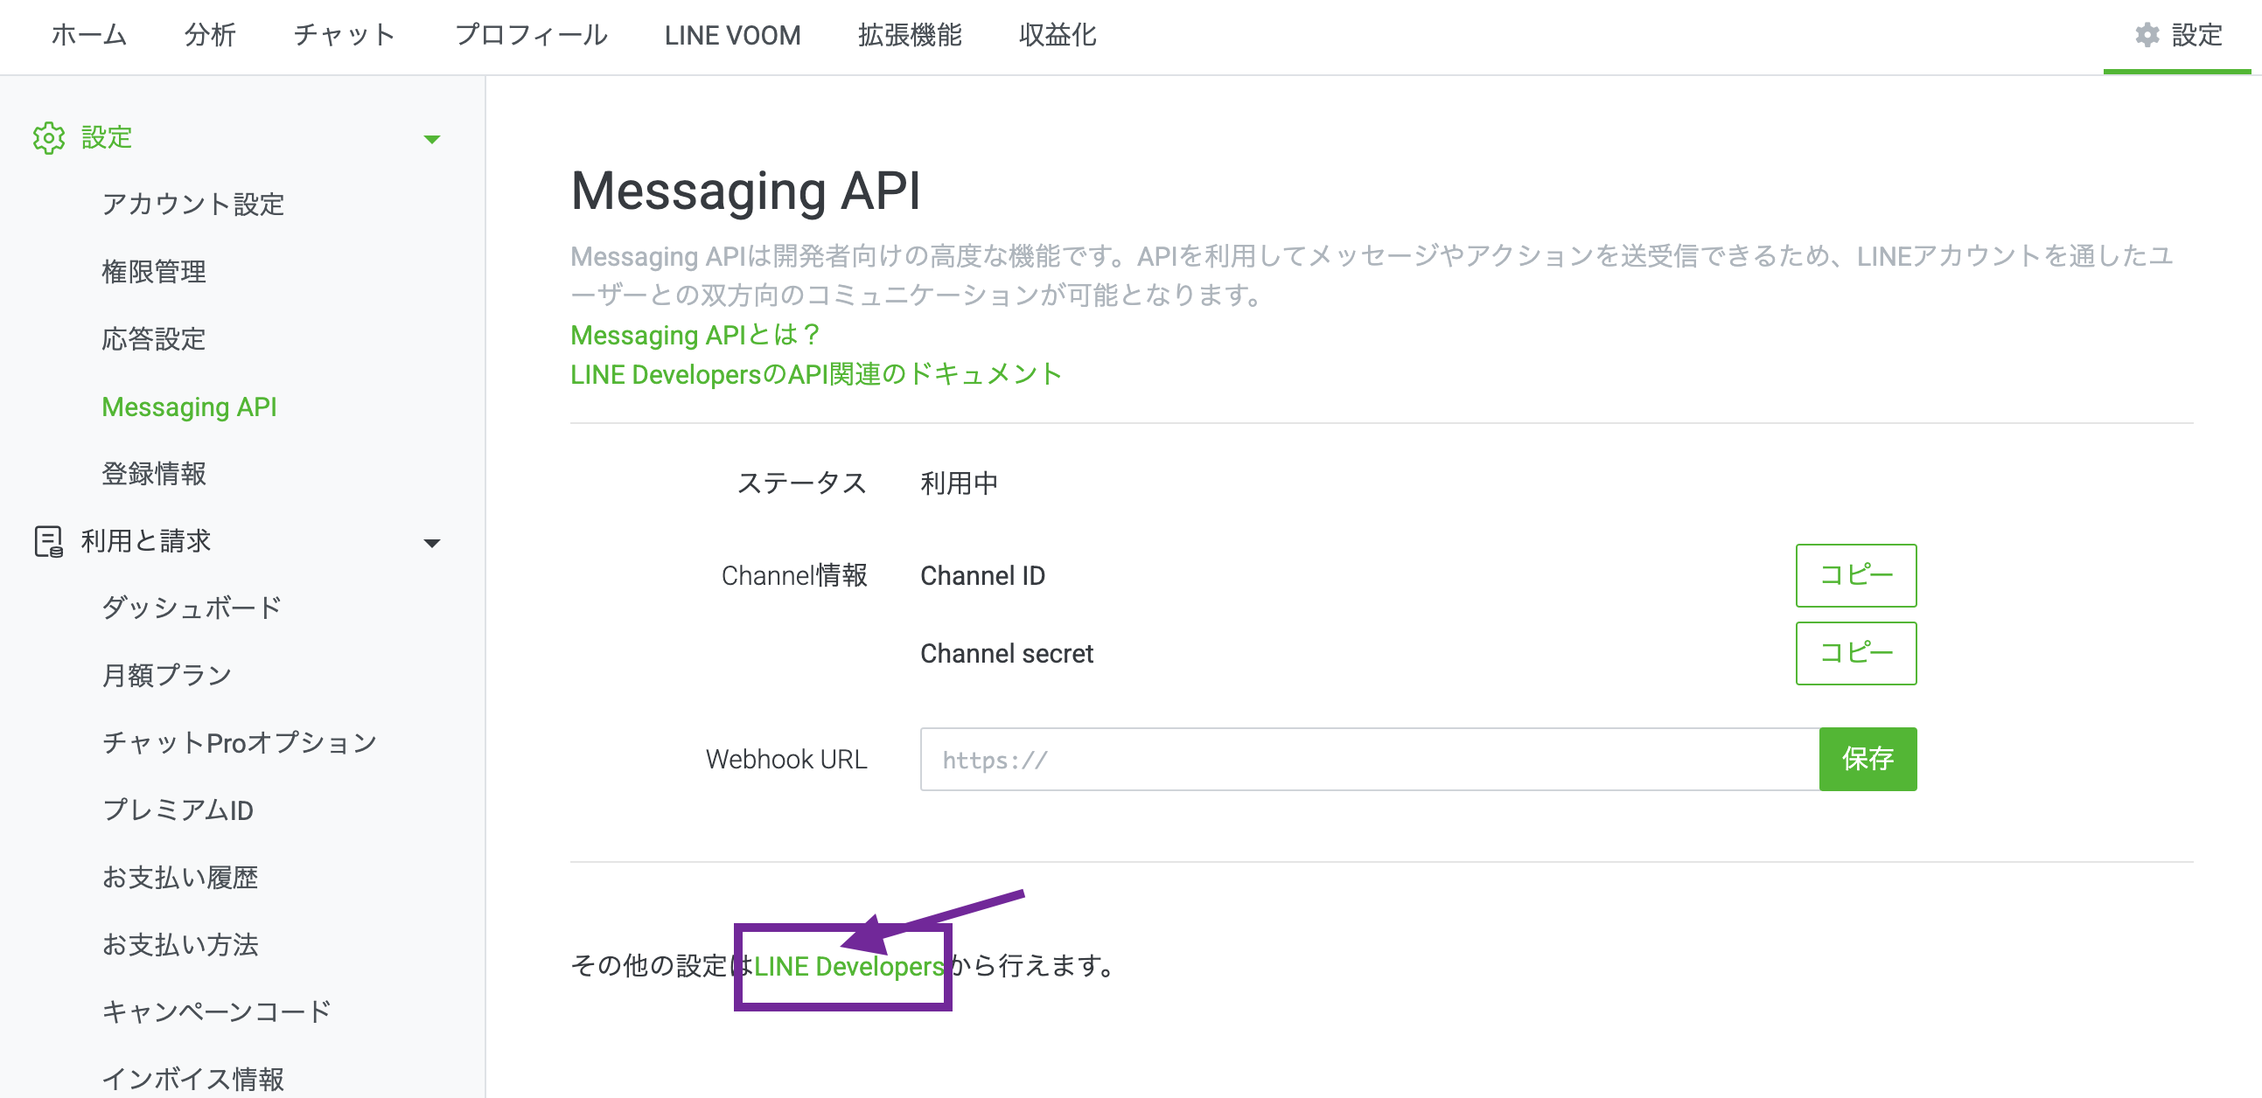Open the LINE Developers link at bottom
The image size is (2262, 1098).
[849, 966]
